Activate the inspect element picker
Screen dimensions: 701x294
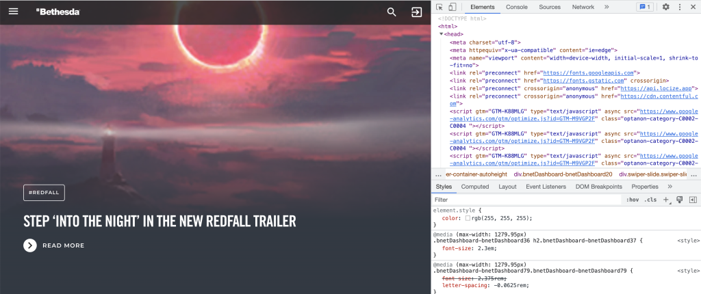(439, 7)
